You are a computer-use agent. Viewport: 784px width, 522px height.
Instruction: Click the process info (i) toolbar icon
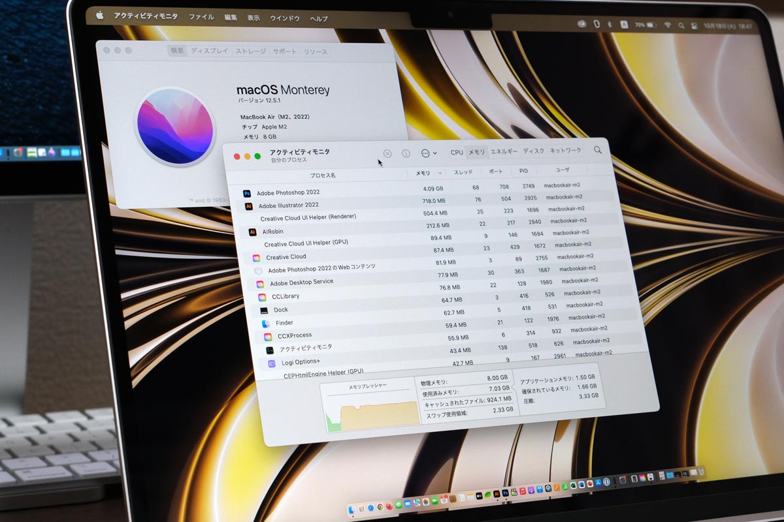point(406,153)
